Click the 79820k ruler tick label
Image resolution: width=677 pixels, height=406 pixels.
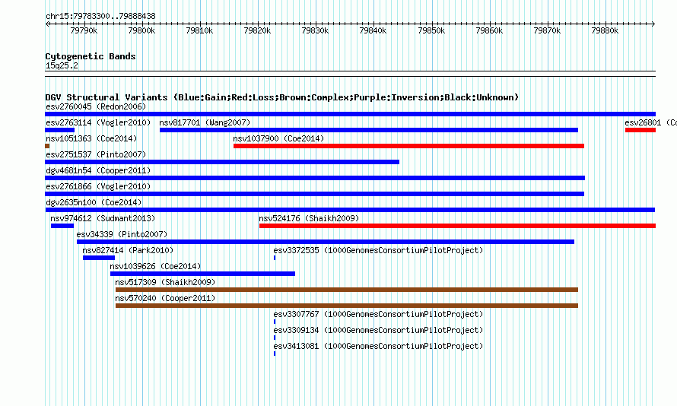coord(257,30)
